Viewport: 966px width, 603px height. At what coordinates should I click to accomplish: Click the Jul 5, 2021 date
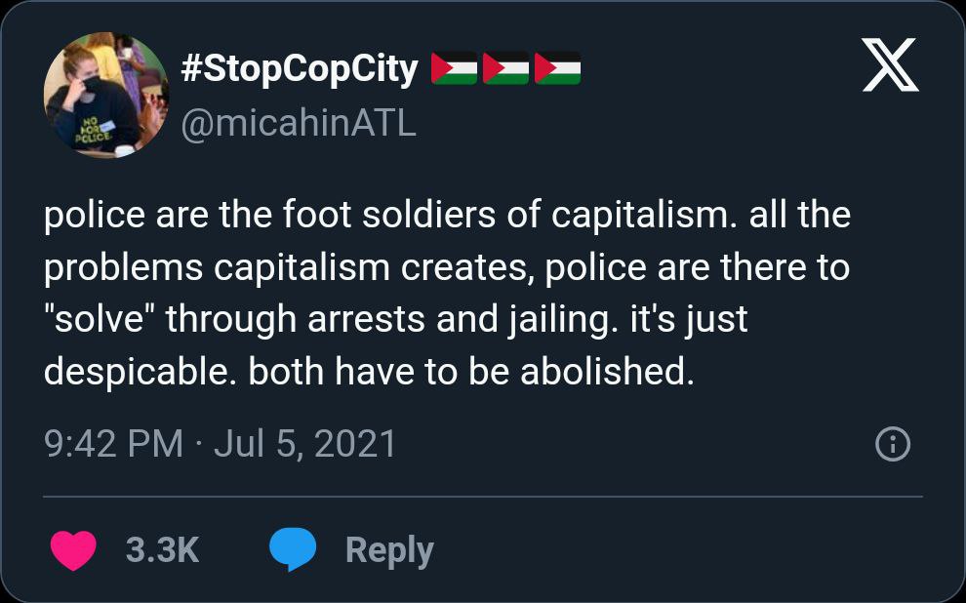coord(304,445)
